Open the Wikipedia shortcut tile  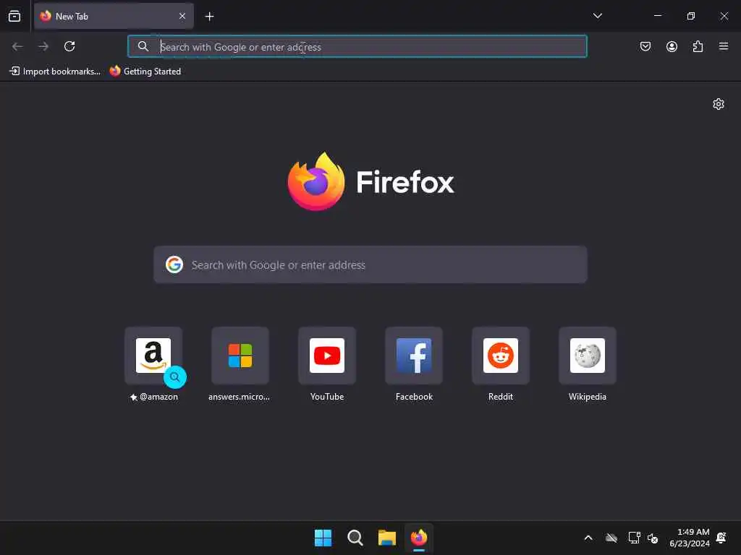click(x=588, y=356)
